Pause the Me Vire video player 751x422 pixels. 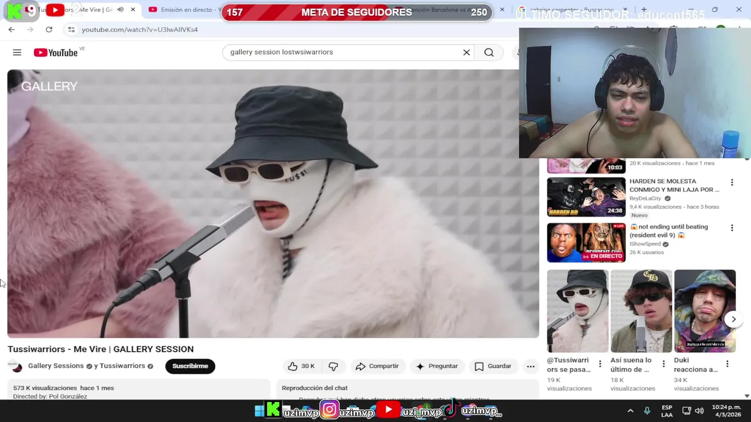pyautogui.click(x=273, y=203)
